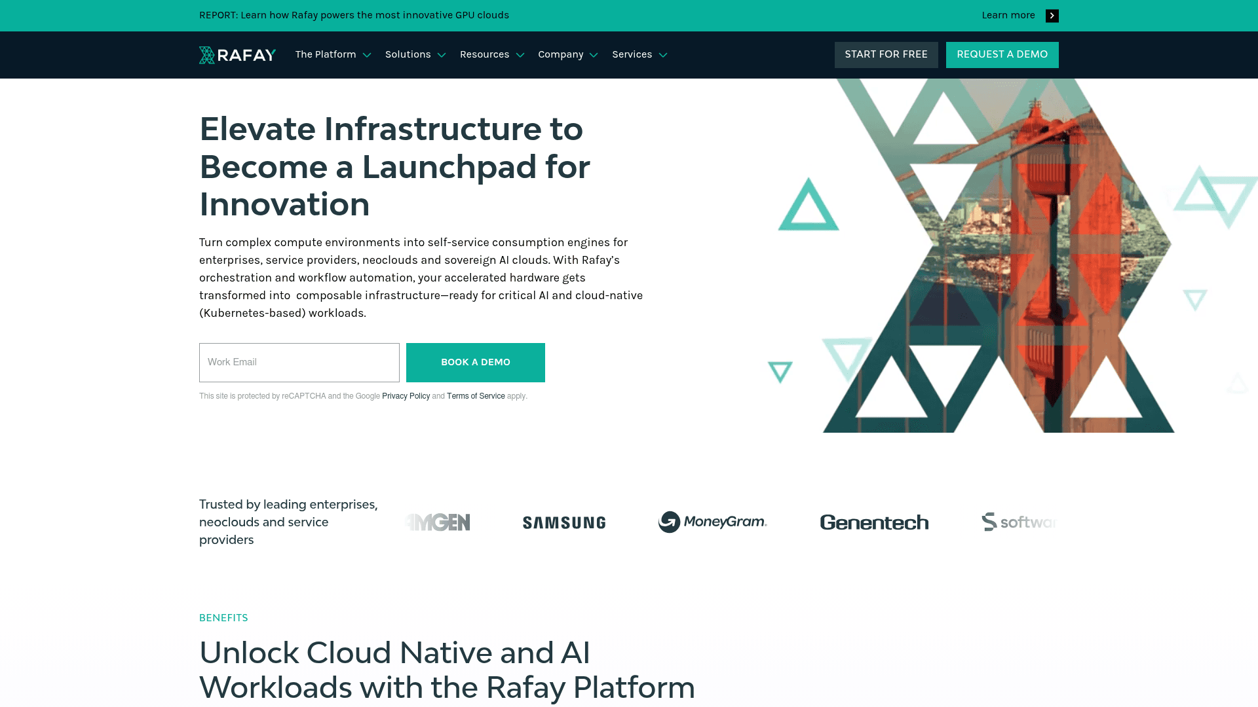
Task: Expand the Resources menu chevron
Action: coord(521,56)
